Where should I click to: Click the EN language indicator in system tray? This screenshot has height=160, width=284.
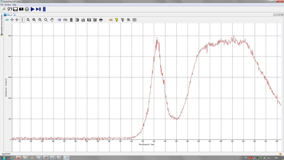(246, 158)
